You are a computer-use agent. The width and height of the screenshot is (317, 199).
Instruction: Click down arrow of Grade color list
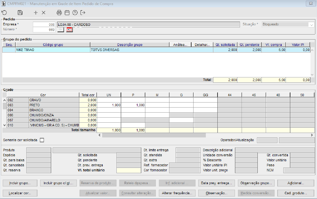[4, 125]
